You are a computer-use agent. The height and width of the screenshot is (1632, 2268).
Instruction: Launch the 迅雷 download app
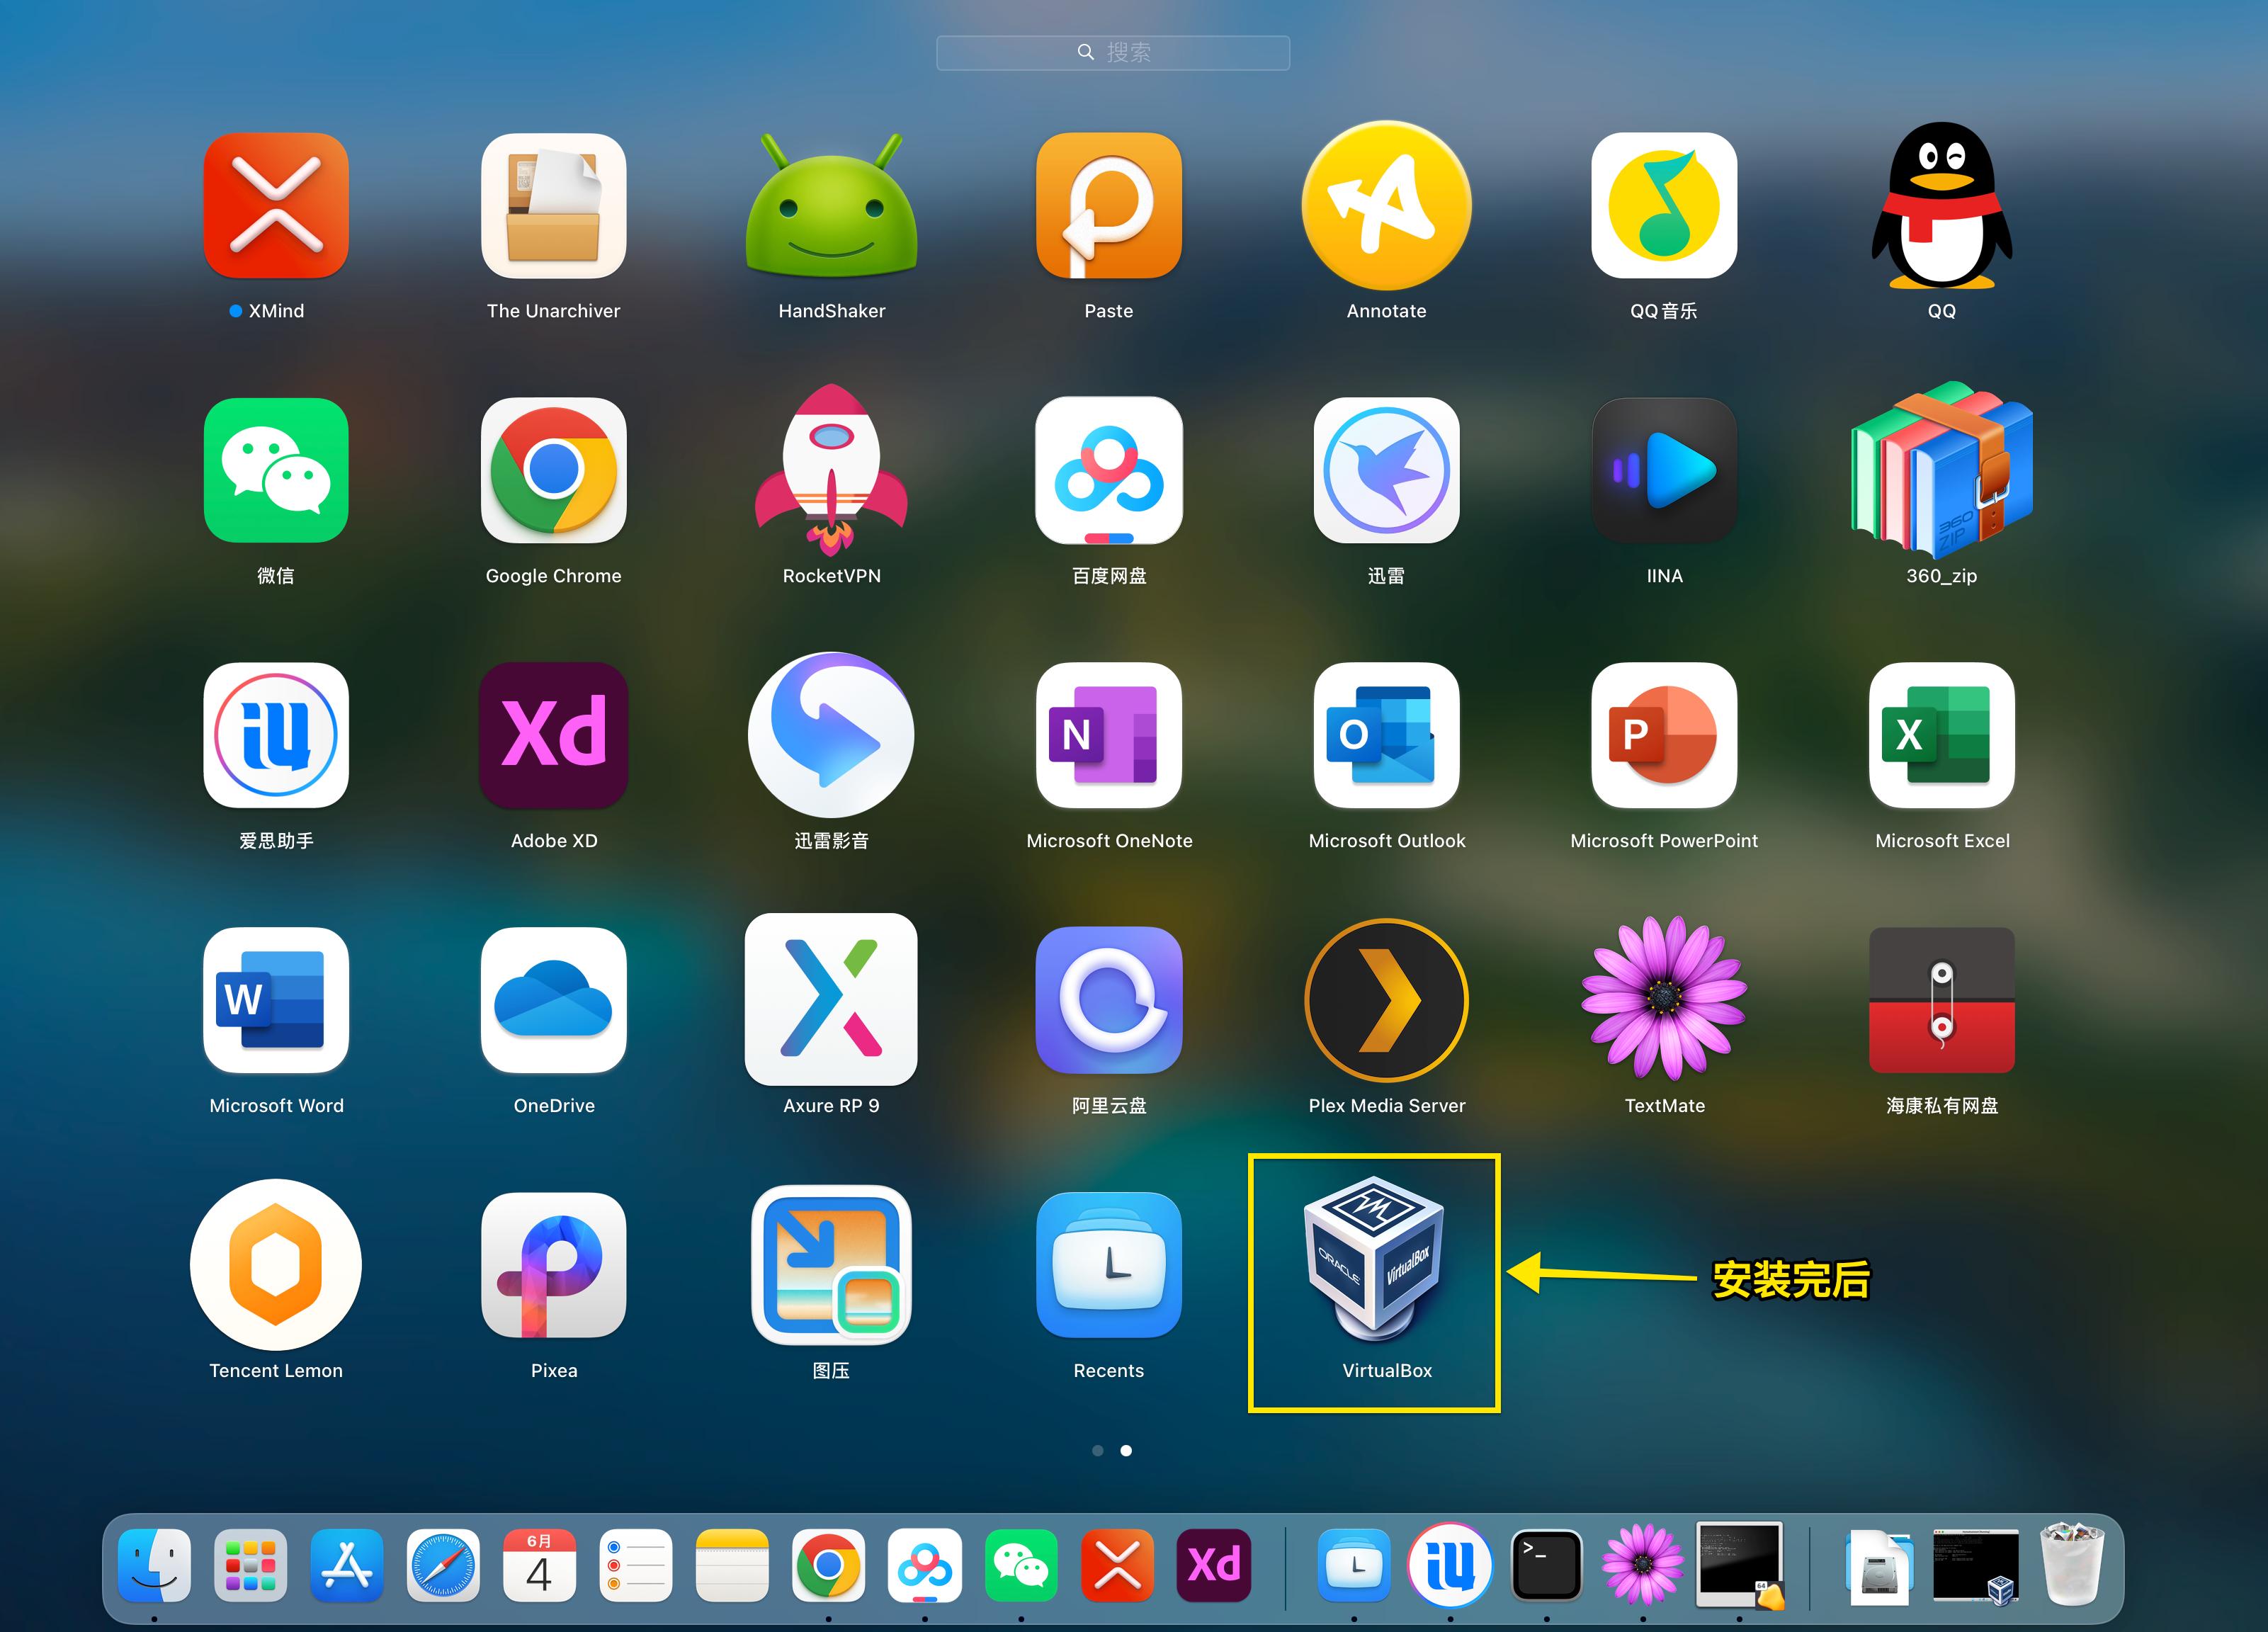coord(1386,471)
